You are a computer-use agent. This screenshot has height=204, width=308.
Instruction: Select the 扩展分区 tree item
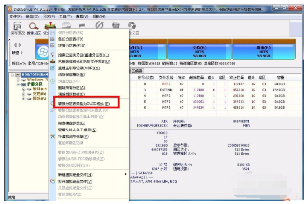point(35,84)
